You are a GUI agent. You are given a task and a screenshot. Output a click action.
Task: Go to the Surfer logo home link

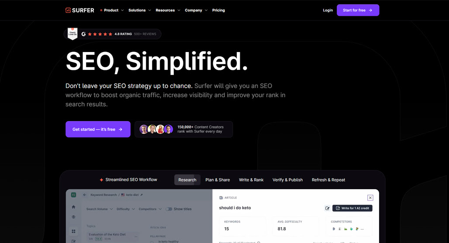[79, 10]
